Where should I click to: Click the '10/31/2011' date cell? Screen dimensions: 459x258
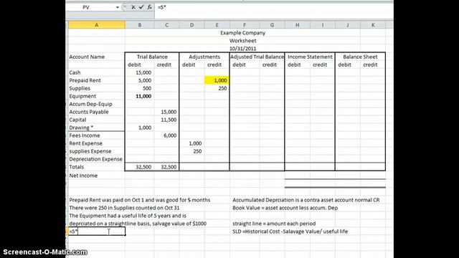pos(242,49)
